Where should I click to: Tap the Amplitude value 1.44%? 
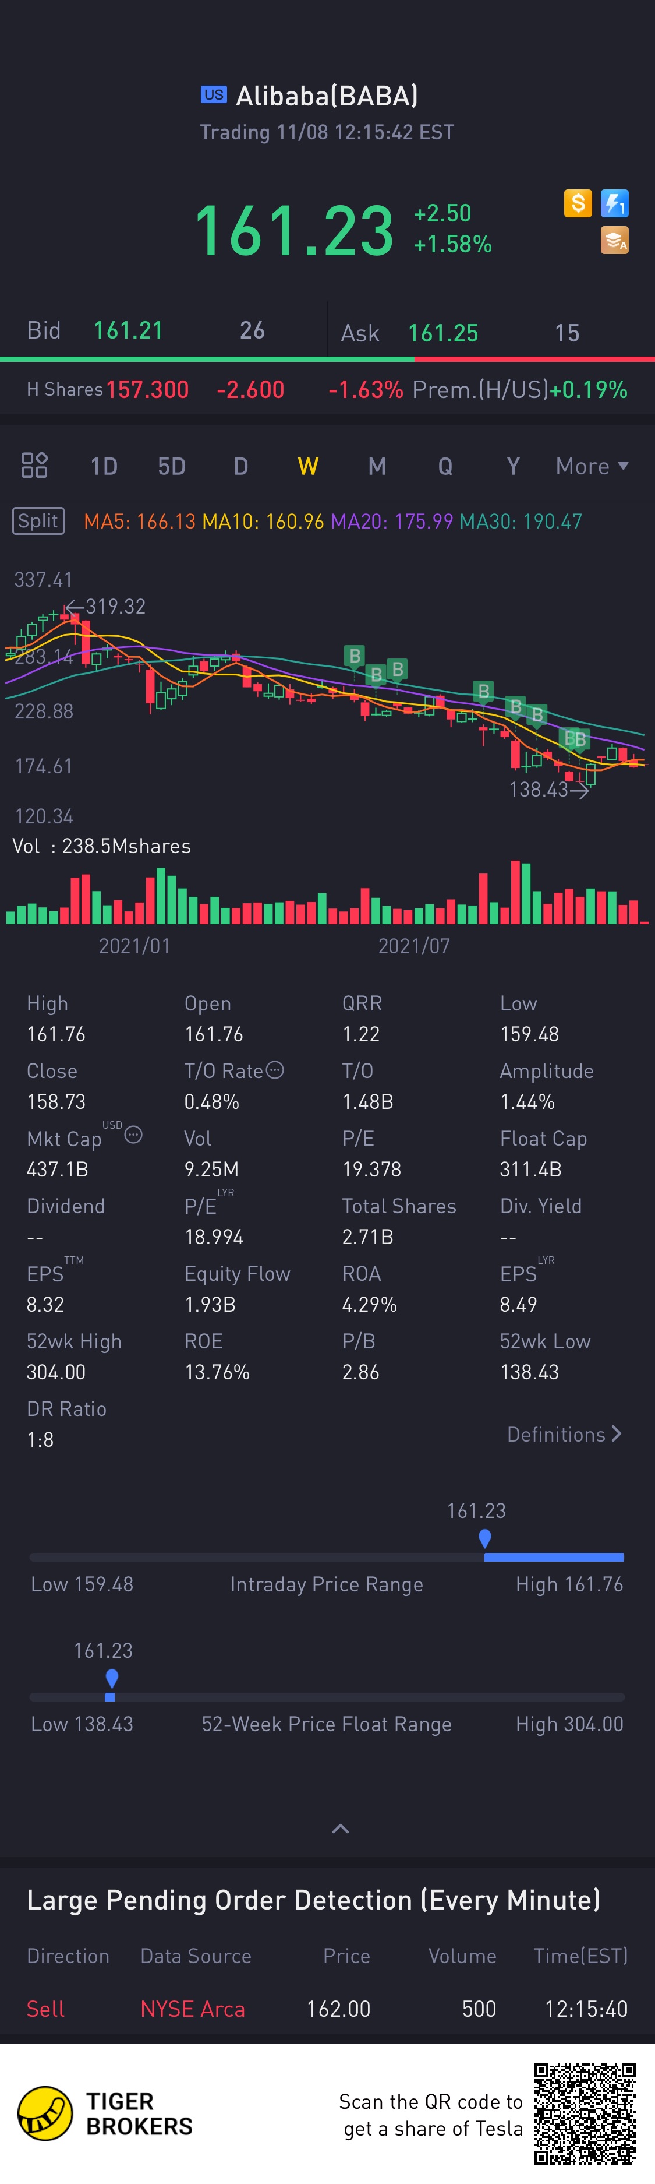[x=527, y=1101]
